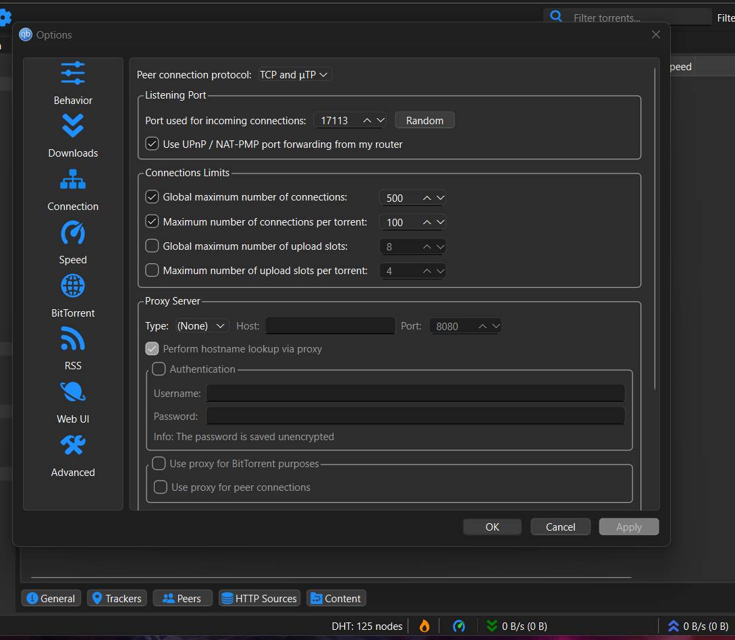The width and height of the screenshot is (735, 640).
Task: Uncheck Maximum number of connections per torrent
Action: pyautogui.click(x=152, y=221)
